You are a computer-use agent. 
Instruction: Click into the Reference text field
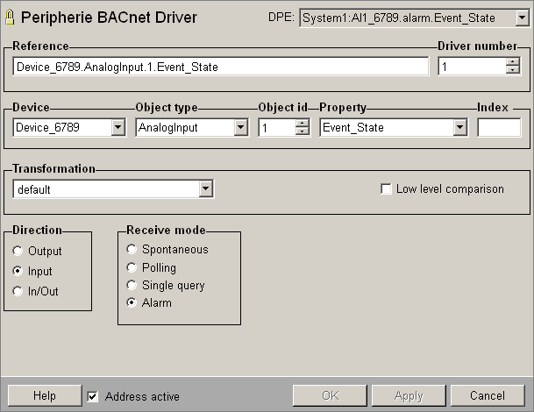pyautogui.click(x=219, y=67)
